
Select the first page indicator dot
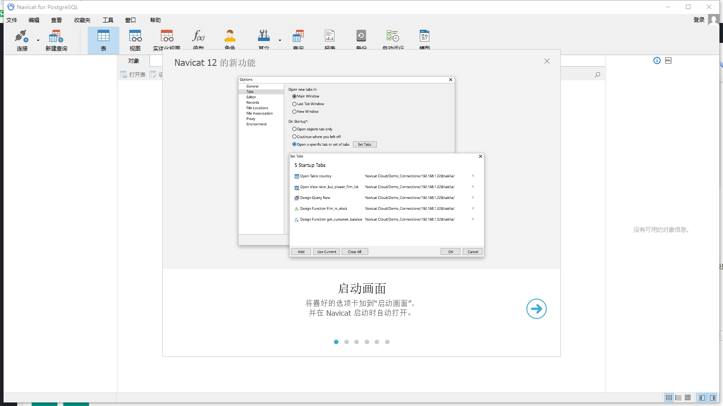pos(336,342)
